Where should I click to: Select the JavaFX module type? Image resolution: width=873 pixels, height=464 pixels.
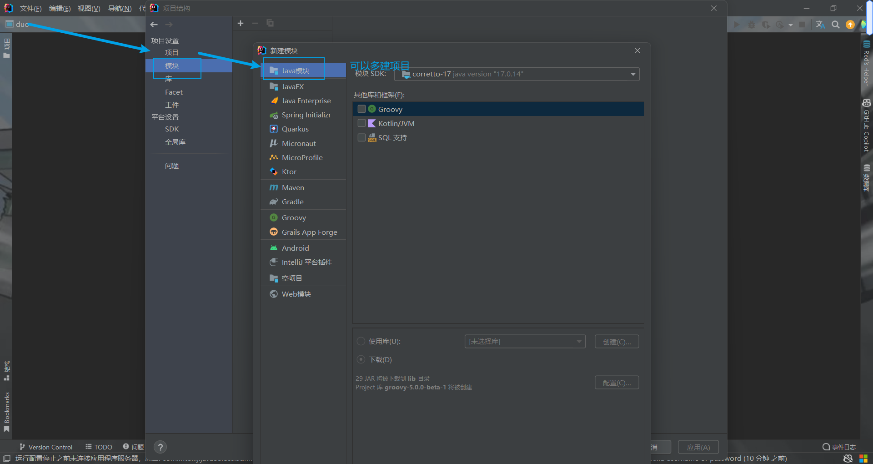click(303, 86)
